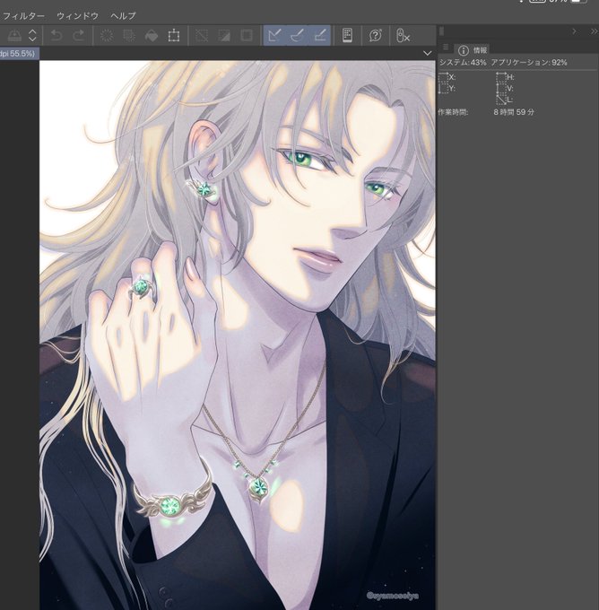Click the 作業時間 label
The image size is (599, 610).
coord(453,112)
